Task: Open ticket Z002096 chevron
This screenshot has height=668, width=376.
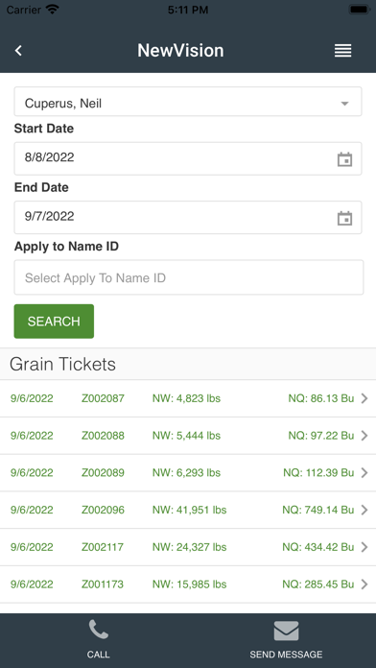Action: tap(364, 510)
